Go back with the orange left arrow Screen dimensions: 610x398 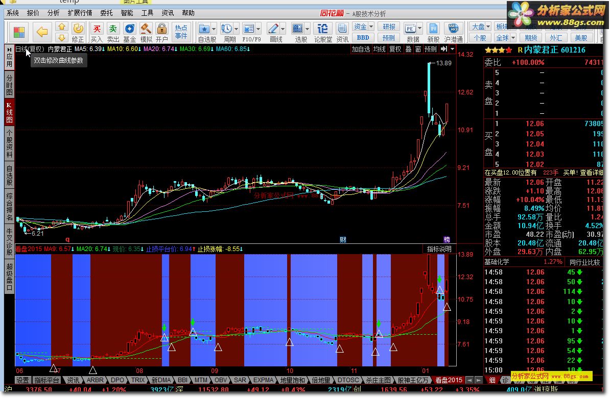[42, 32]
